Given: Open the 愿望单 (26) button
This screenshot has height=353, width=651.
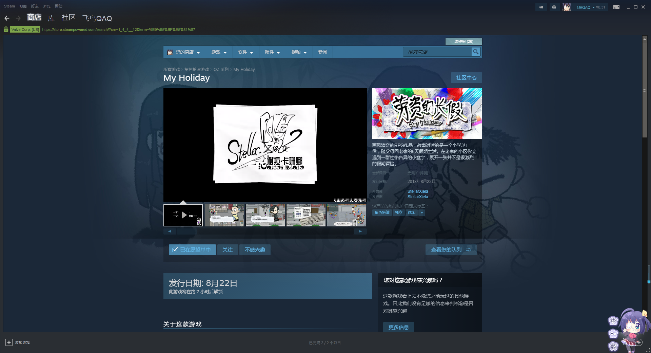Looking at the screenshot, I should coord(463,41).
